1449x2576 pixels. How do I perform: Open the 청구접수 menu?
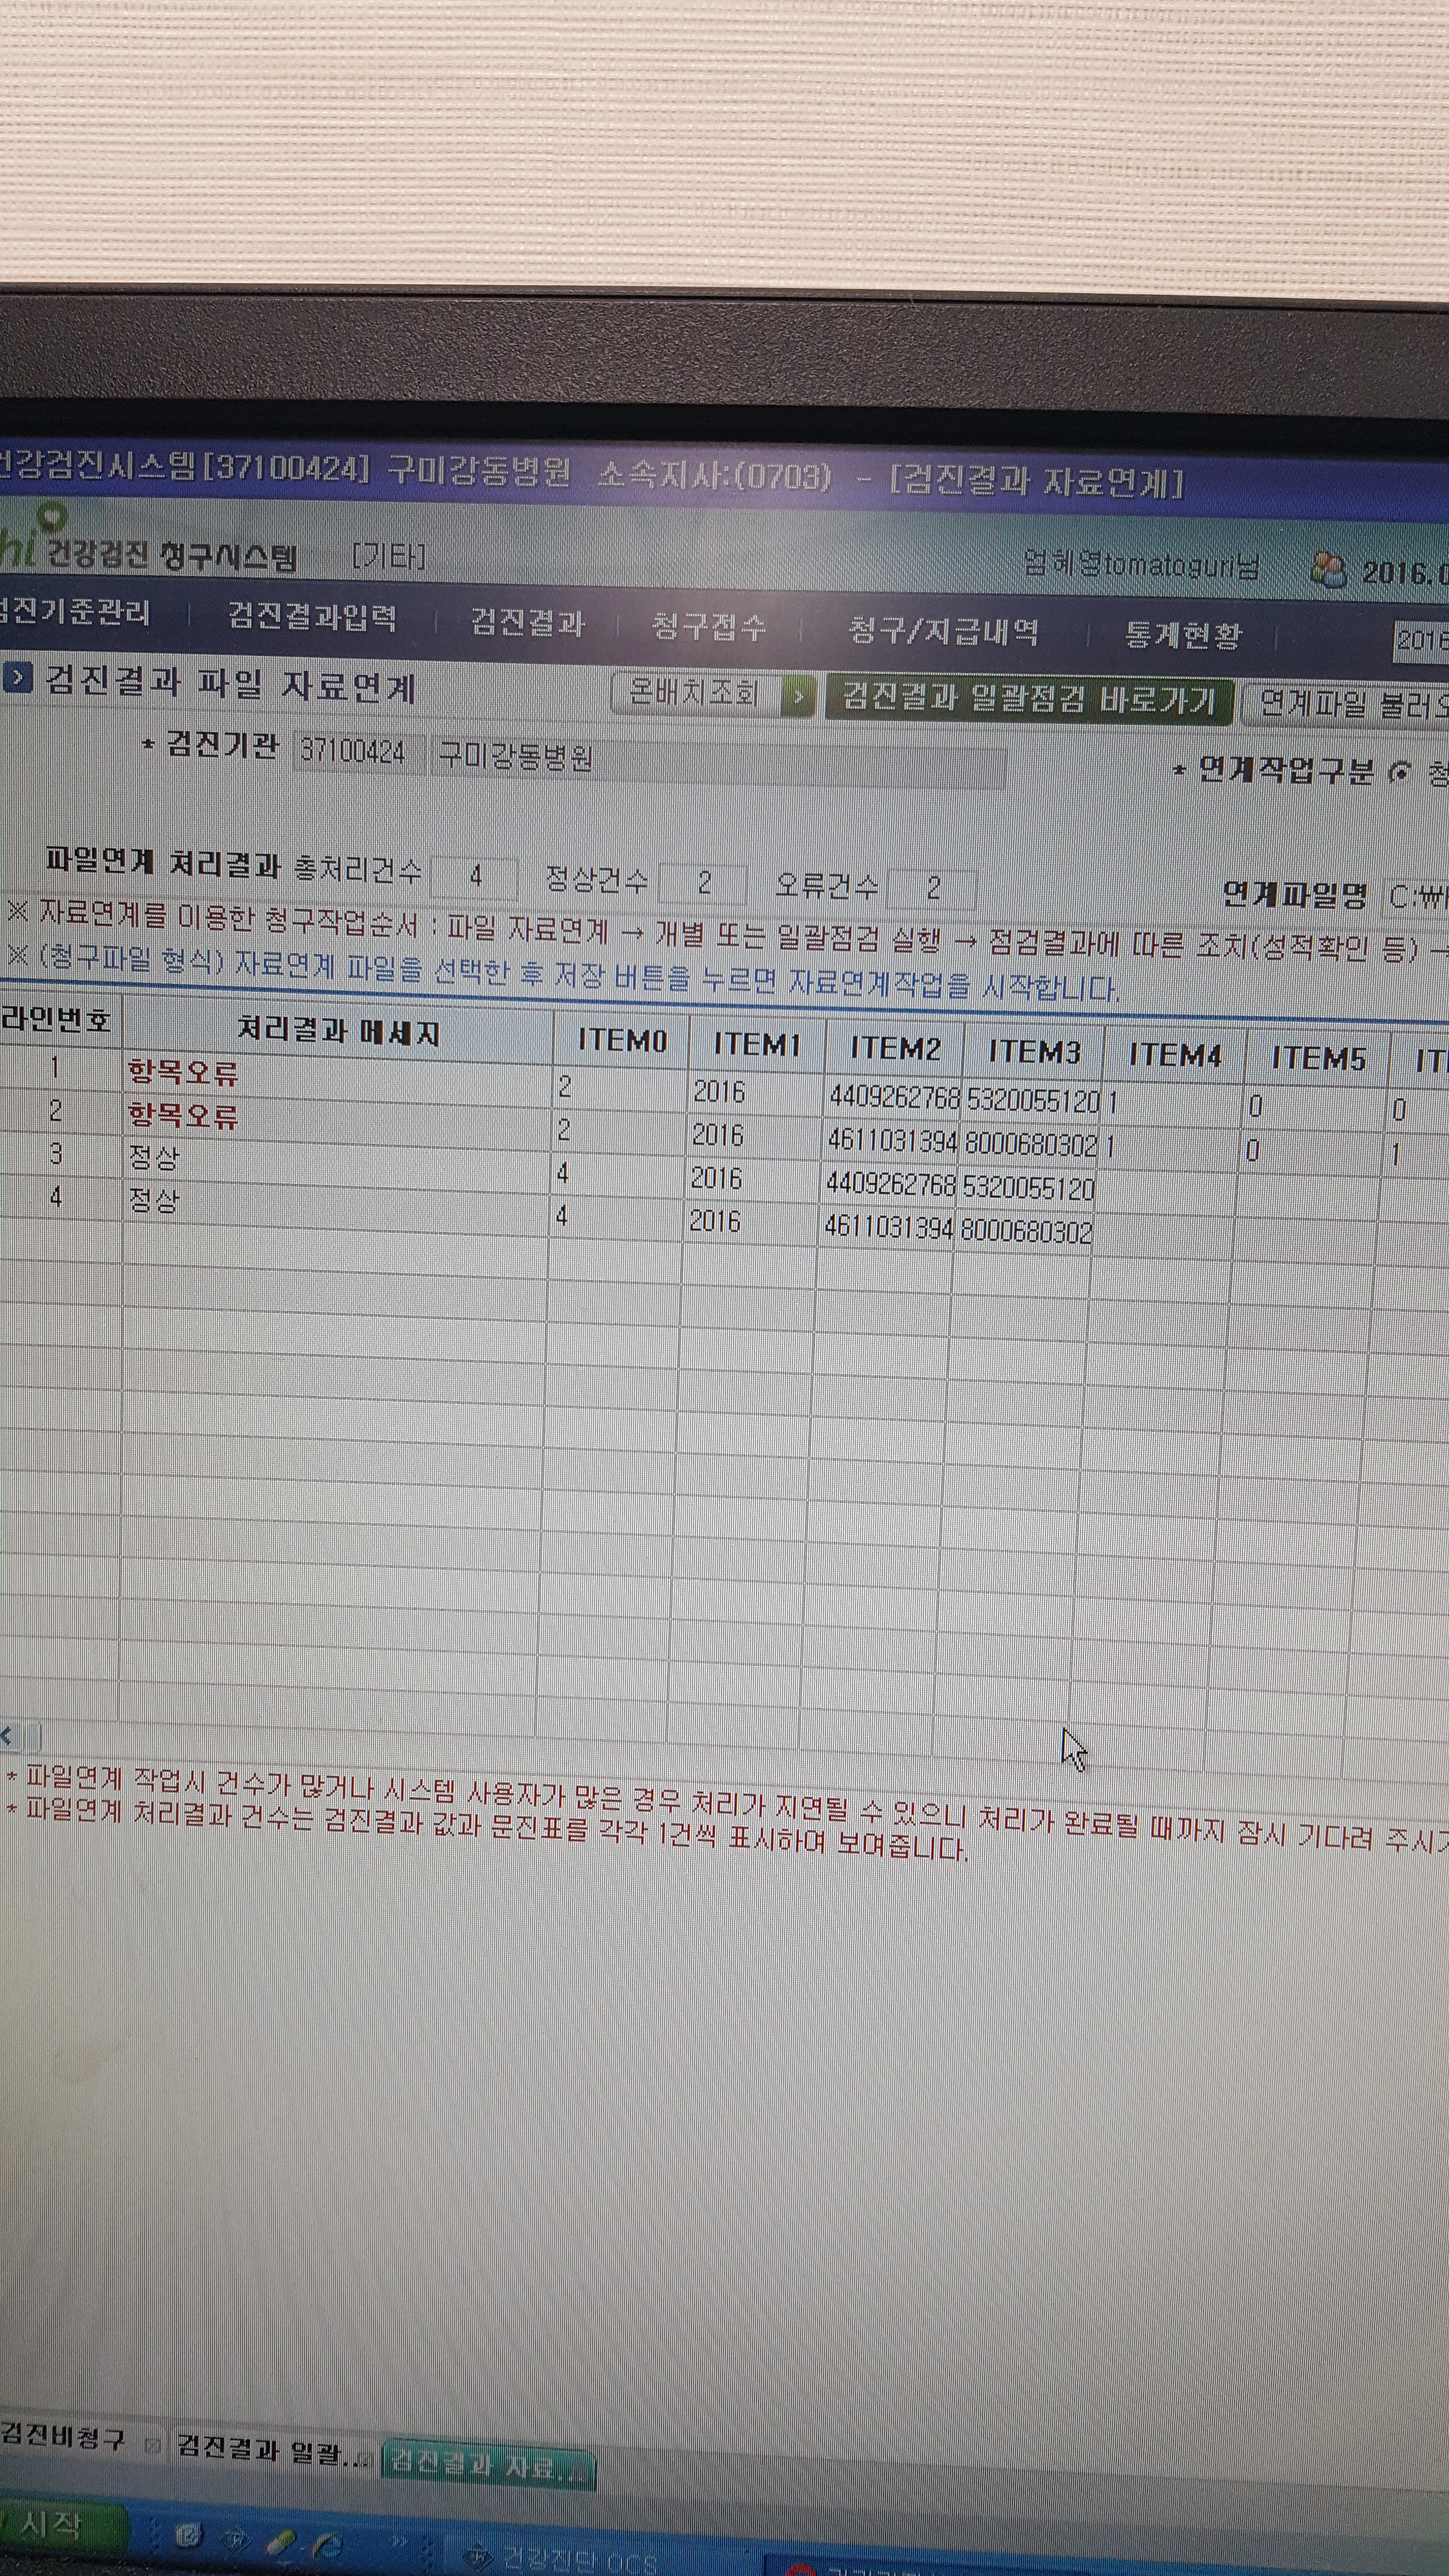(x=708, y=627)
